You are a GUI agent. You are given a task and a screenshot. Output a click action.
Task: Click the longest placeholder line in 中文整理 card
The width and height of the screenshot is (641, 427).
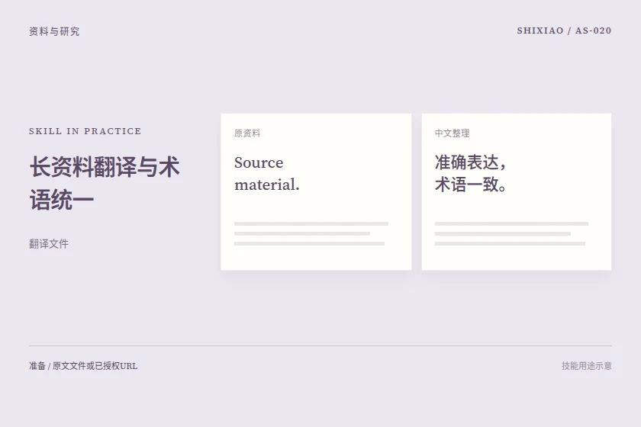tap(511, 224)
